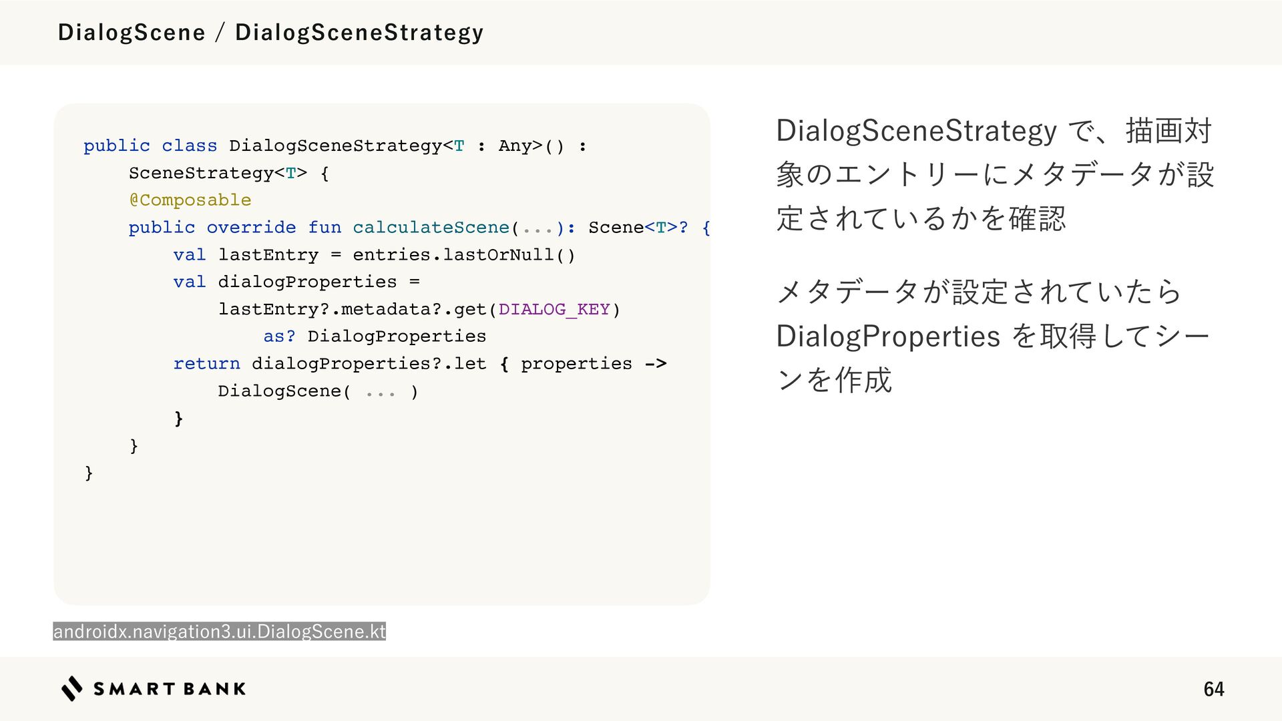
Task: Select the @Composable annotation in code
Action: click(190, 200)
